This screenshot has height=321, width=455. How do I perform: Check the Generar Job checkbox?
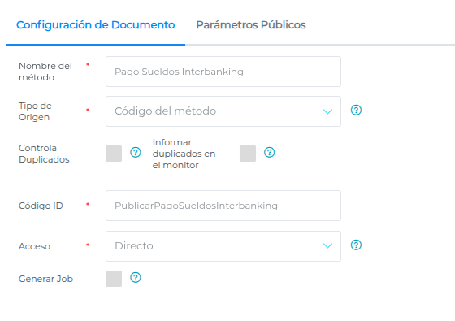114,279
